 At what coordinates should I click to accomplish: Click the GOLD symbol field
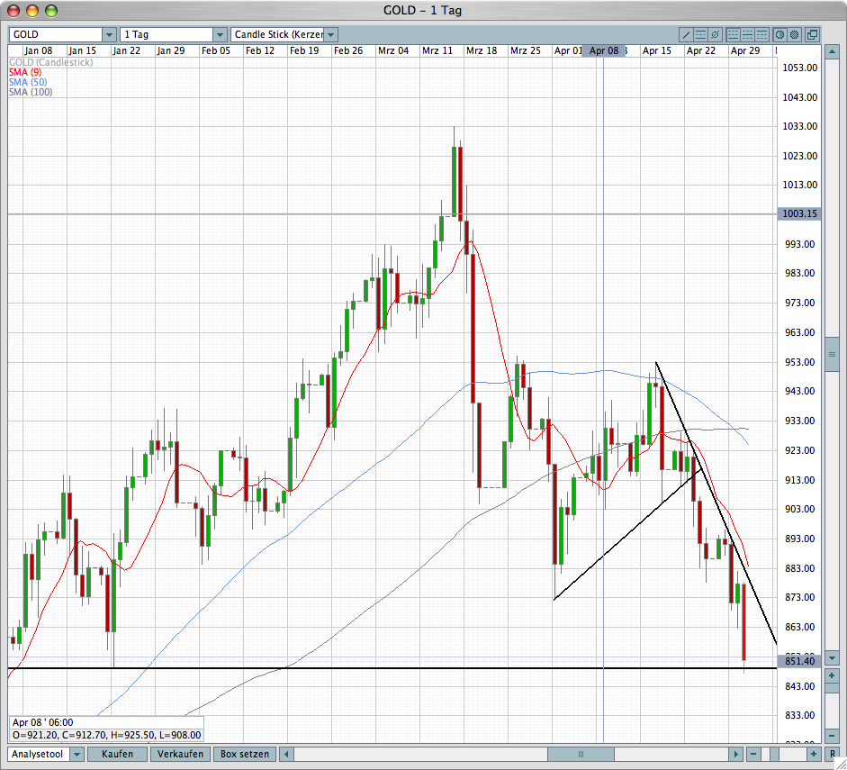pyautogui.click(x=56, y=35)
